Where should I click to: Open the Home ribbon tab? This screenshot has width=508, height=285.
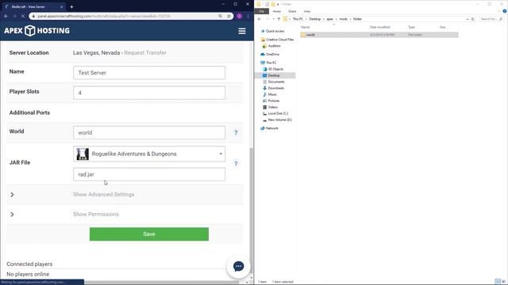[277, 11]
